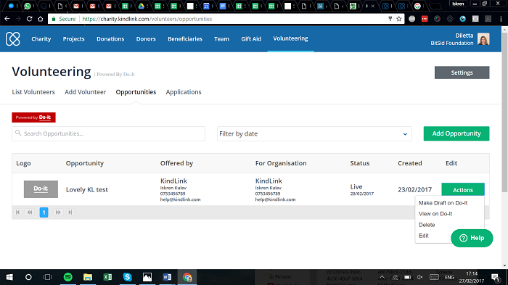Open Spotify from the taskbar

68,277
